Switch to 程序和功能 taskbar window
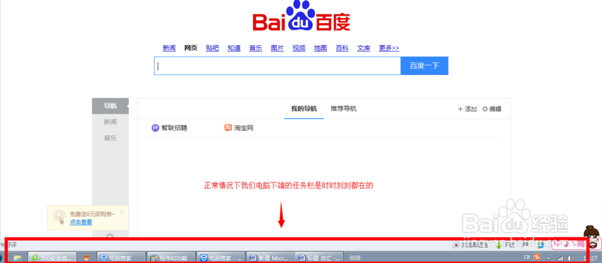Image resolution: width=602 pixels, height=263 pixels. coord(170,258)
